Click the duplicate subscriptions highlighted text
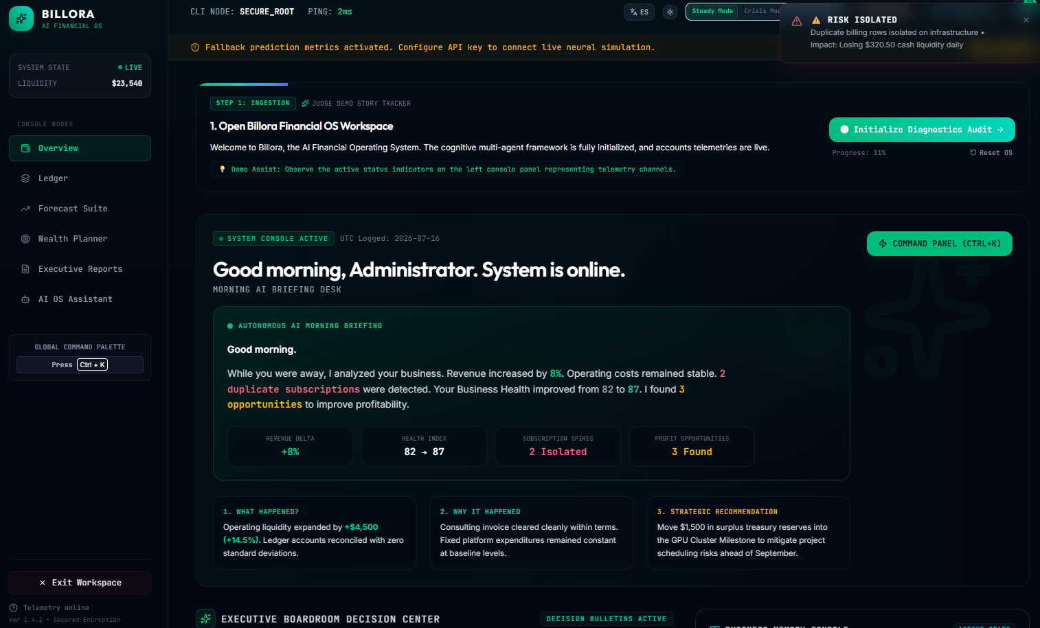The image size is (1040, 628). click(x=293, y=389)
